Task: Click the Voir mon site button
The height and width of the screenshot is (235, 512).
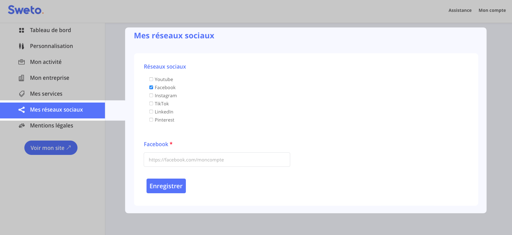Action: (51, 148)
